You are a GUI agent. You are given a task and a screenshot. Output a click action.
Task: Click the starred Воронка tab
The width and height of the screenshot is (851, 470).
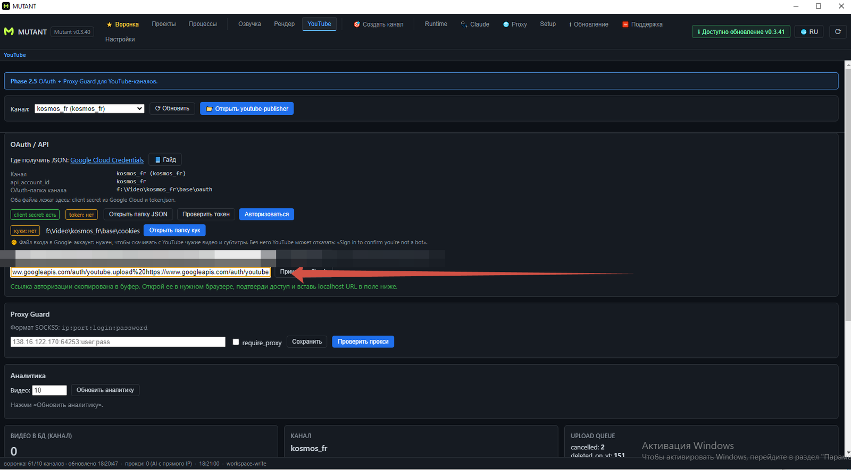pos(123,24)
